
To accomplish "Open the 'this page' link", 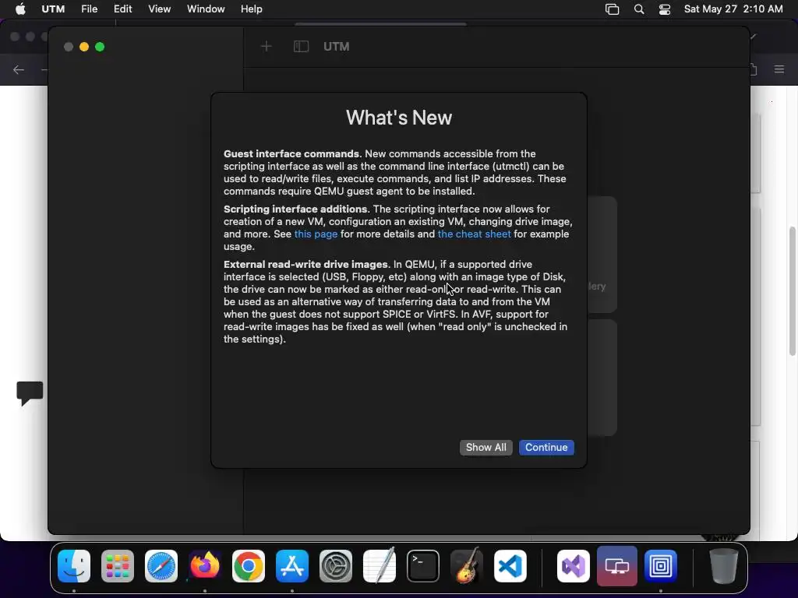I will pos(316,234).
